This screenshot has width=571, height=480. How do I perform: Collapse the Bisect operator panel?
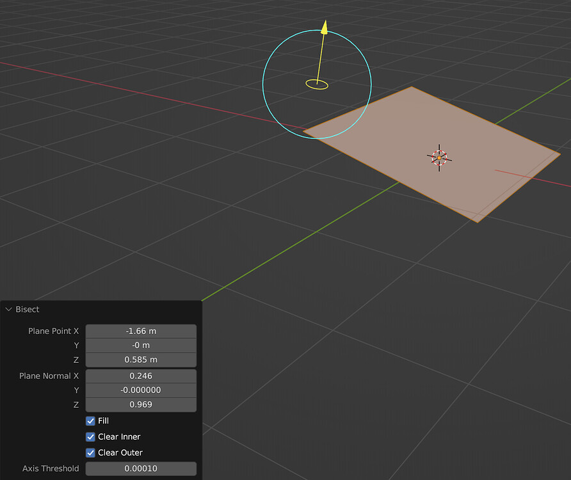[x=9, y=309]
